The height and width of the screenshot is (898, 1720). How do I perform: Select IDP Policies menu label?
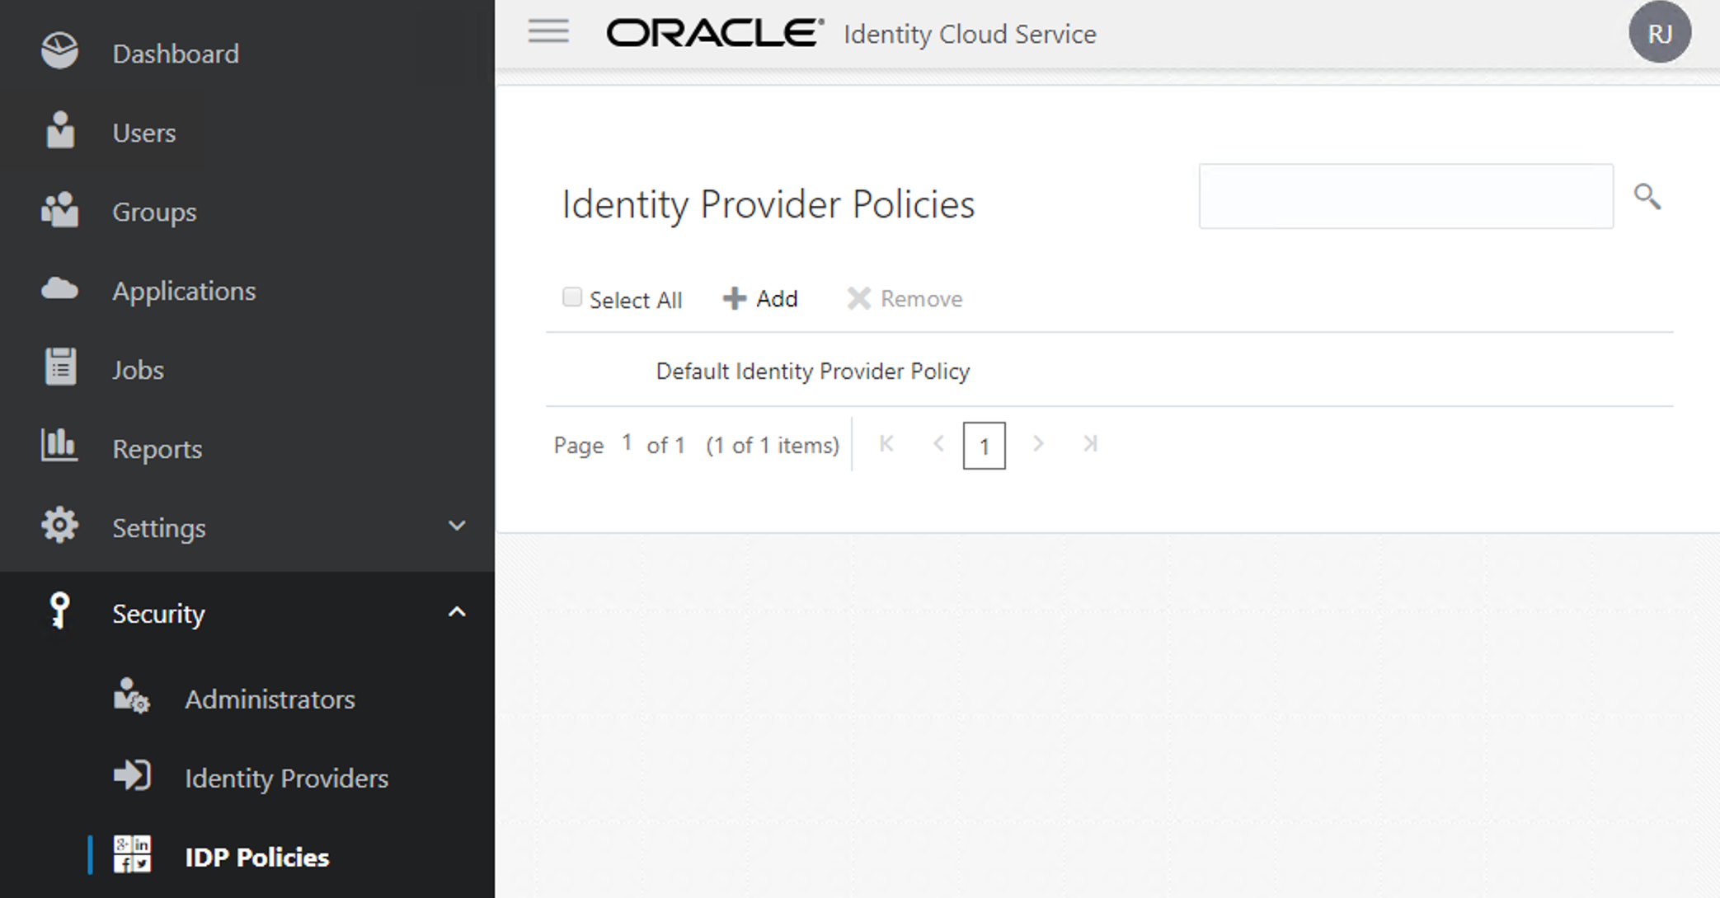256,858
